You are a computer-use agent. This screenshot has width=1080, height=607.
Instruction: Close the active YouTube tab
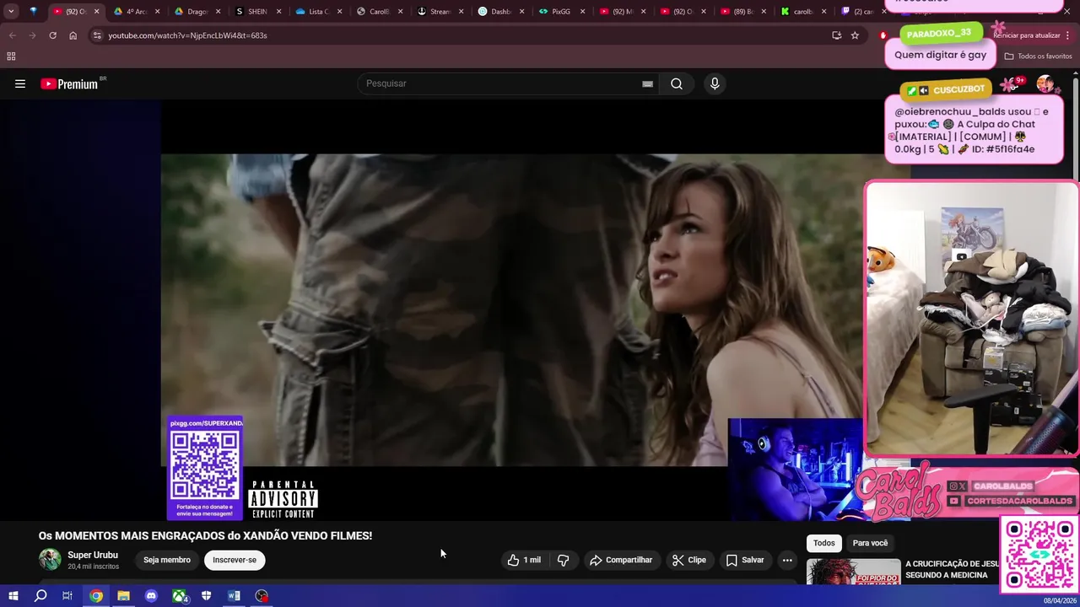tap(96, 12)
